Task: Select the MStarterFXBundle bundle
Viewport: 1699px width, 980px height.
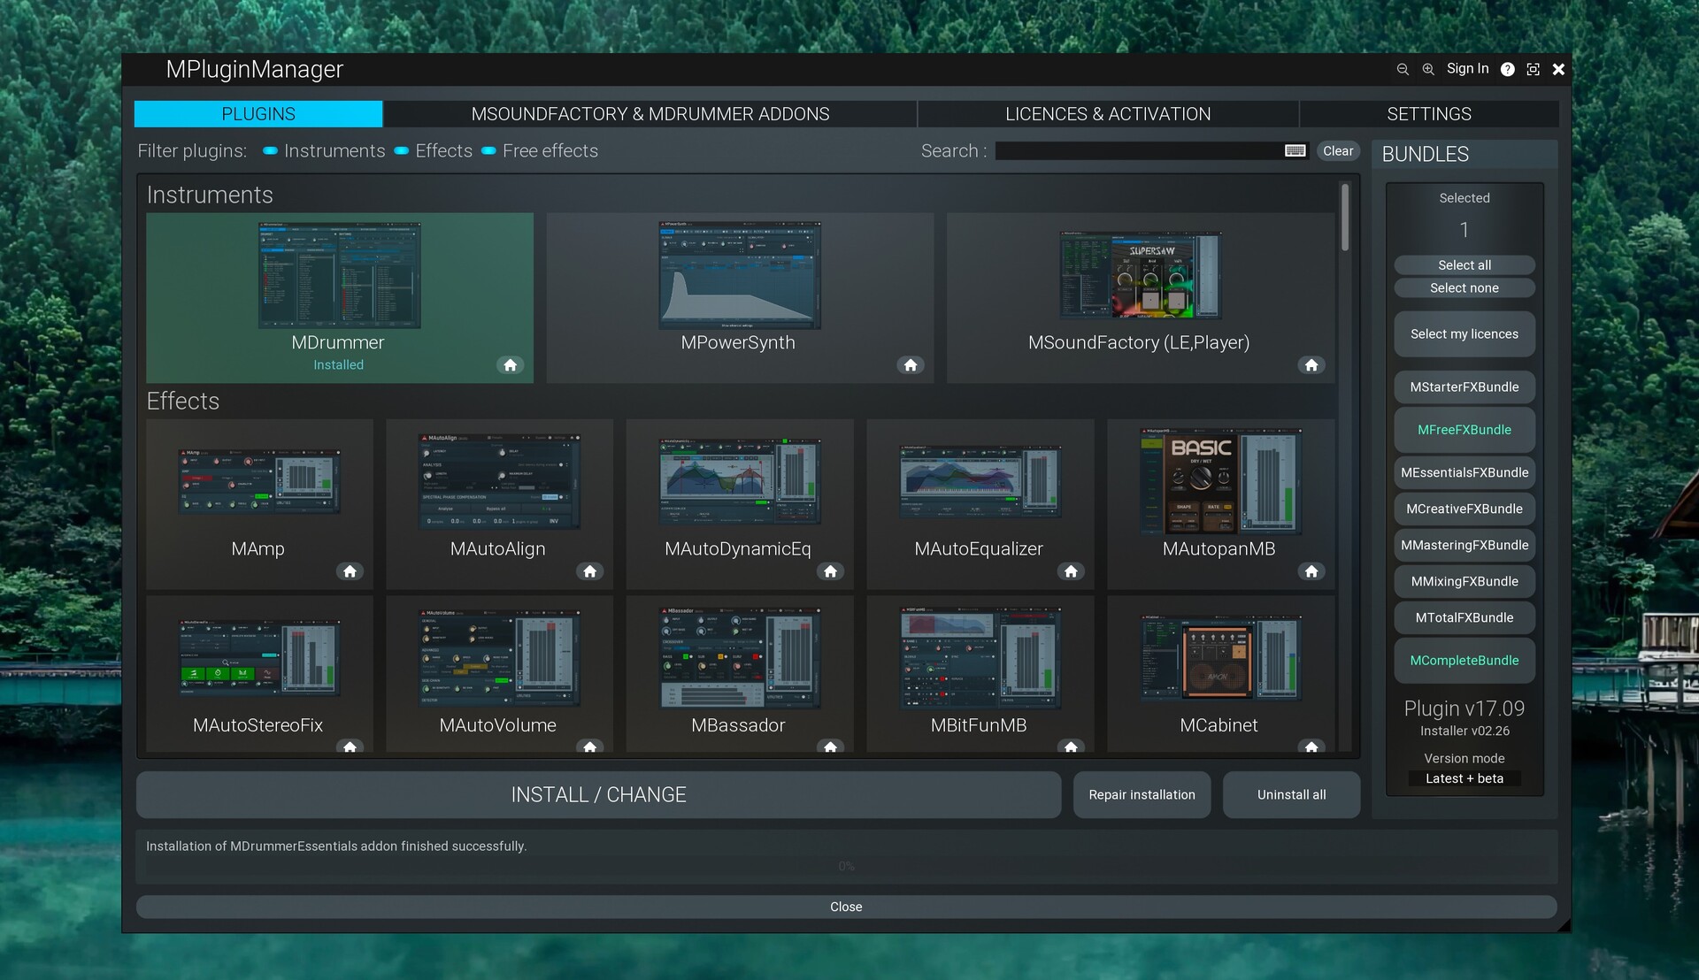Action: [1465, 387]
